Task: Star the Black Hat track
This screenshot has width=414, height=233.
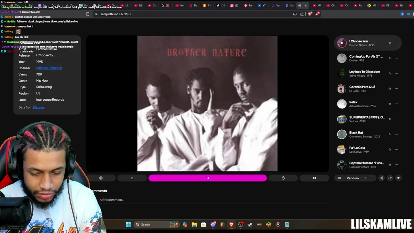Action: [390, 134]
